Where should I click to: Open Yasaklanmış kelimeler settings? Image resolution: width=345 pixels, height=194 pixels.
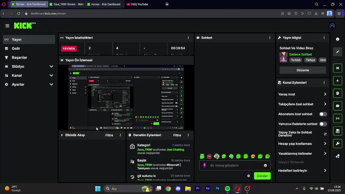303,154
